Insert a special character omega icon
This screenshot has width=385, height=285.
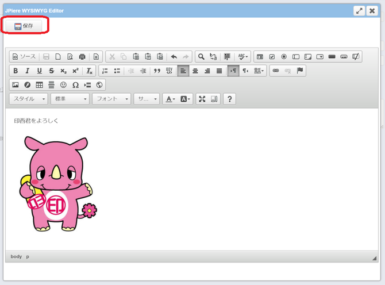75,85
